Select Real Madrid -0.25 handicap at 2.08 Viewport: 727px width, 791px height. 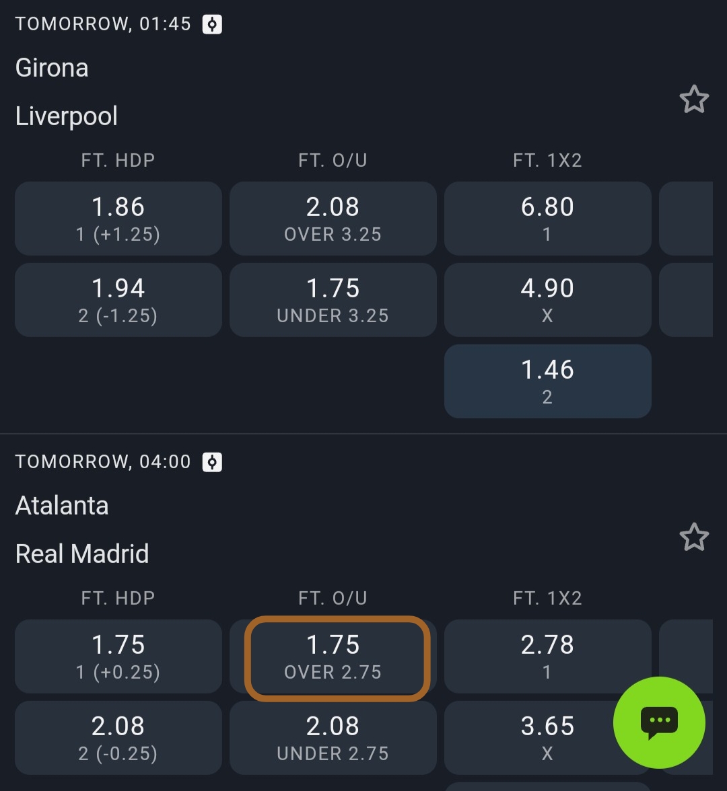[118, 737]
